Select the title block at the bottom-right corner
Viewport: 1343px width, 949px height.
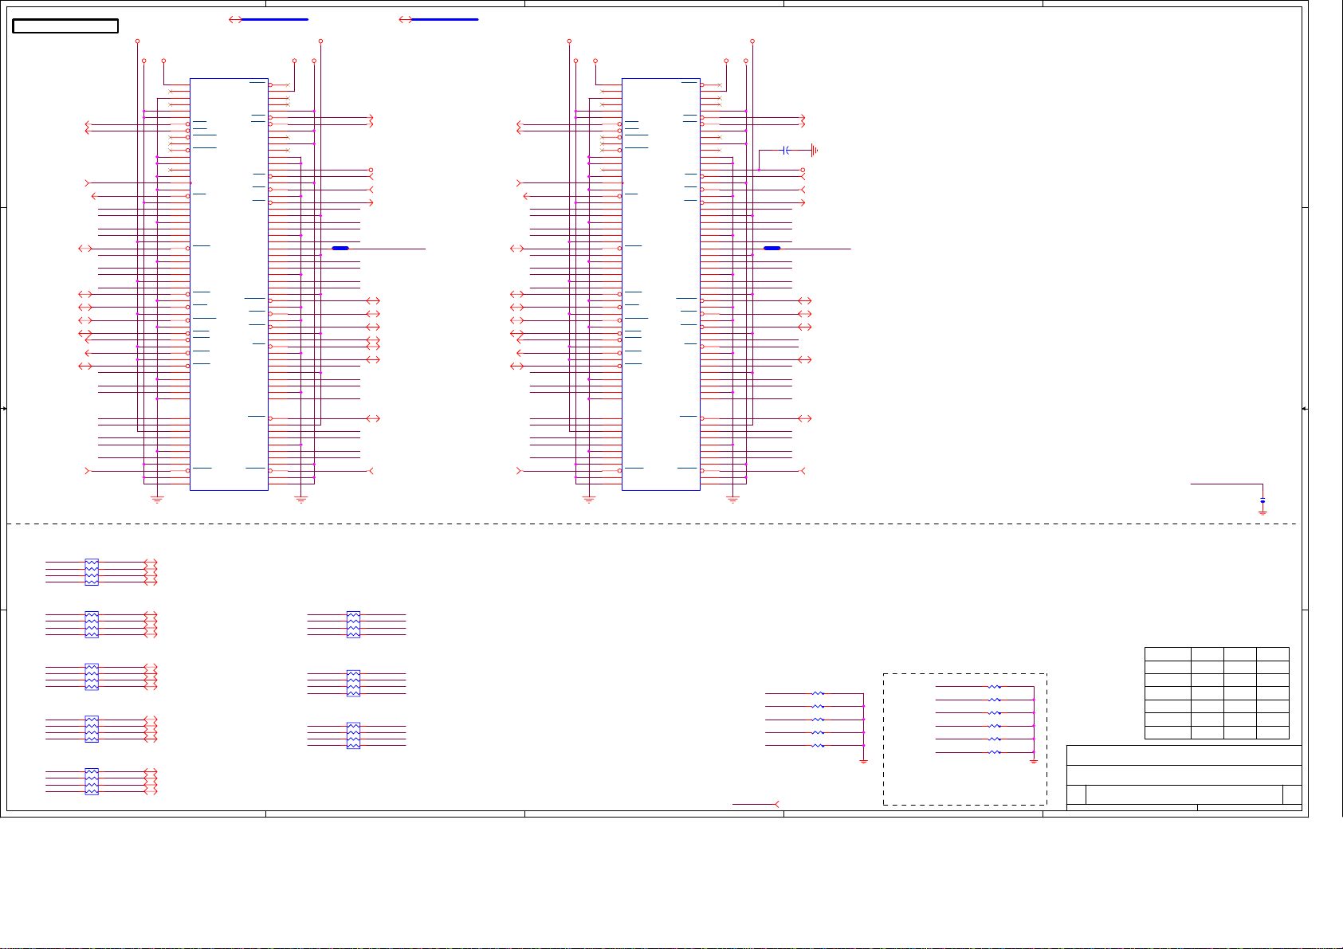pyautogui.click(x=1184, y=778)
